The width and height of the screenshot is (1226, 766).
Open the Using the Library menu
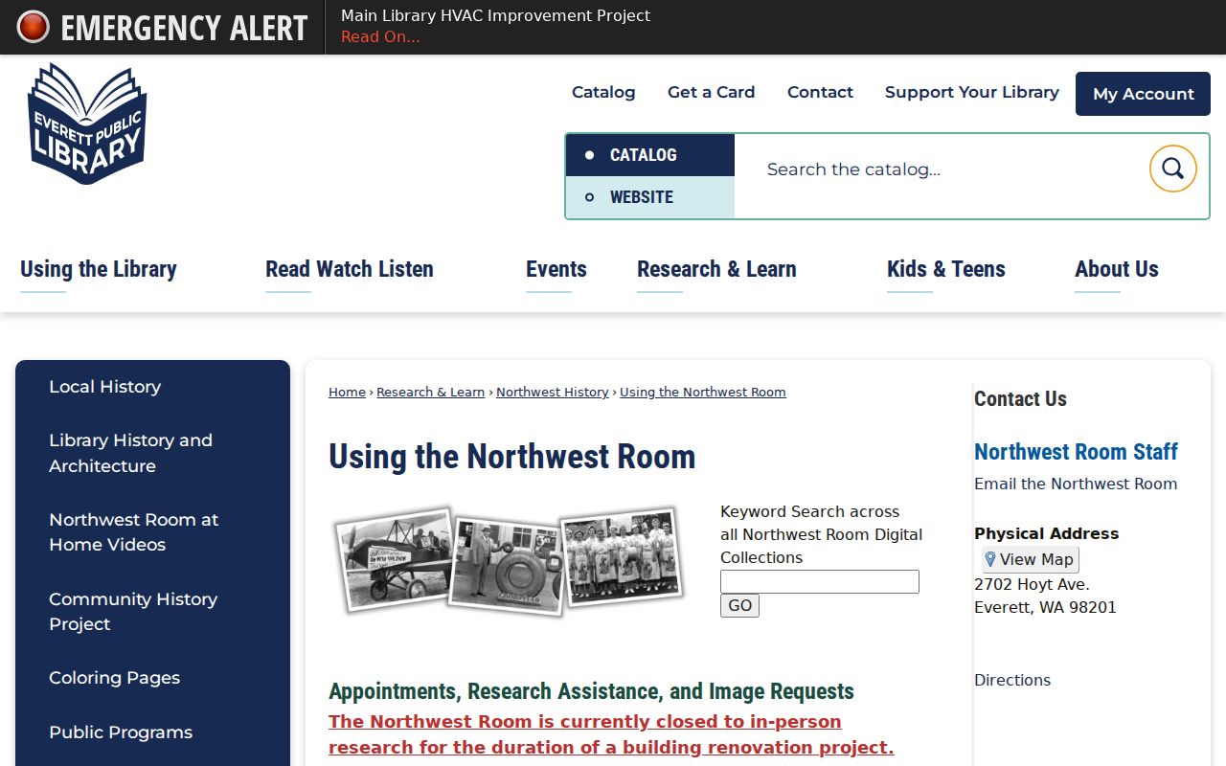pos(99,269)
